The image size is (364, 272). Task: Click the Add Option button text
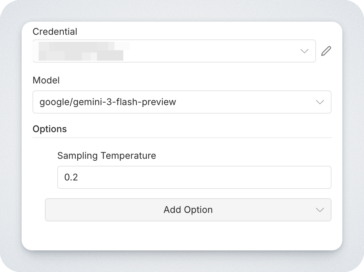pos(188,210)
